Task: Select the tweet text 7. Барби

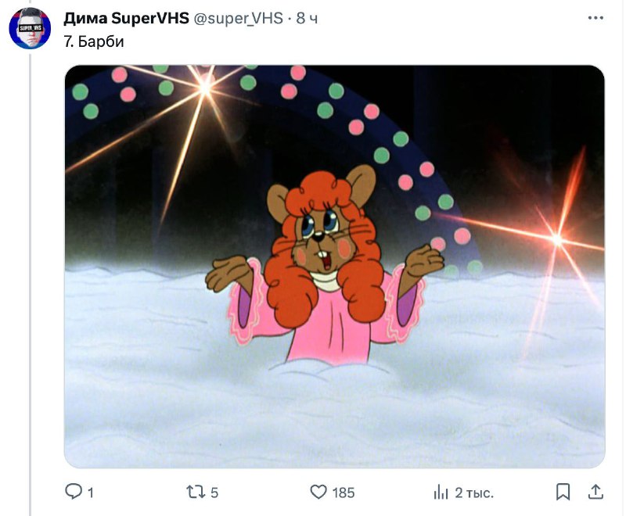Action: [94, 41]
